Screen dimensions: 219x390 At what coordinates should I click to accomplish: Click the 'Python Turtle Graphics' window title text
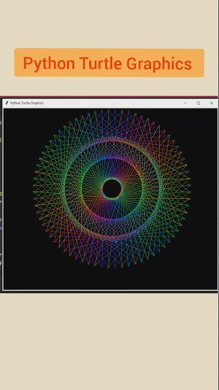(x=27, y=103)
